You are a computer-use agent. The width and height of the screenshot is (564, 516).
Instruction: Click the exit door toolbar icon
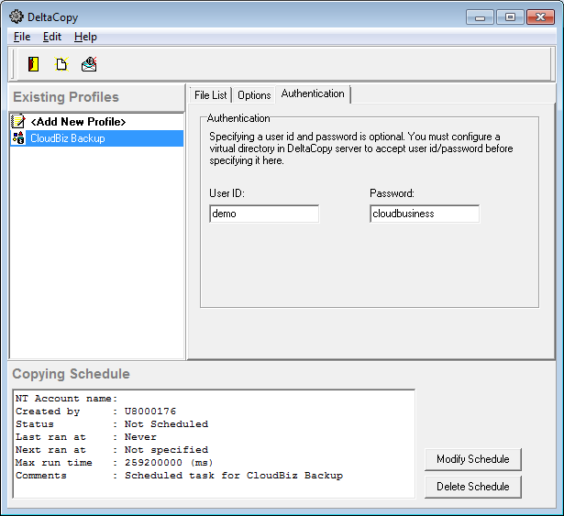(33, 64)
